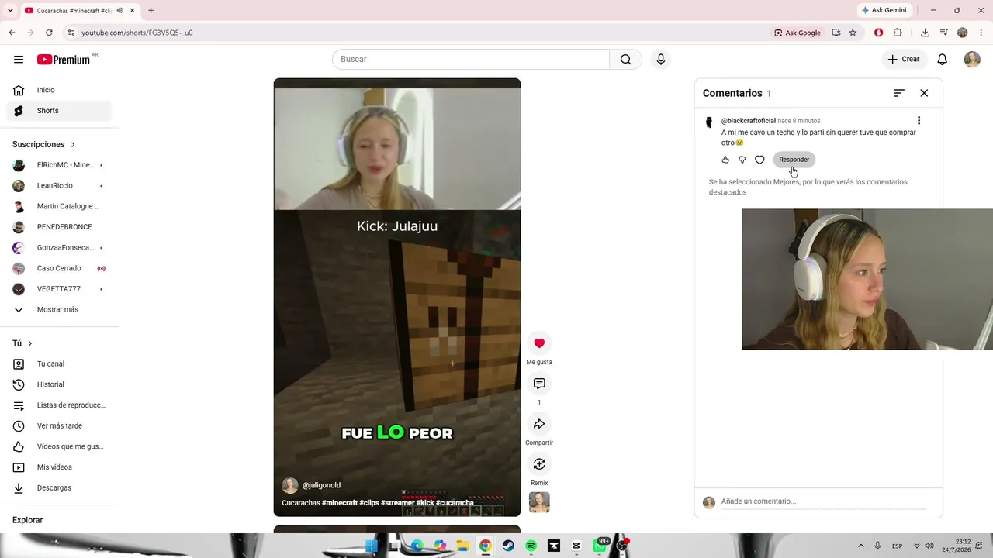Open Ver más tarde
993x558 pixels.
pyautogui.click(x=58, y=425)
